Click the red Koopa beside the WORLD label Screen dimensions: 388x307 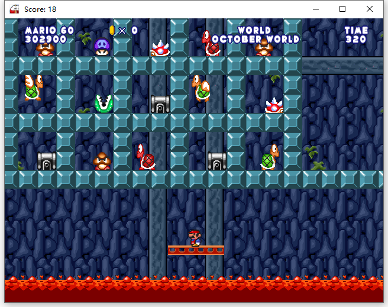211,44
